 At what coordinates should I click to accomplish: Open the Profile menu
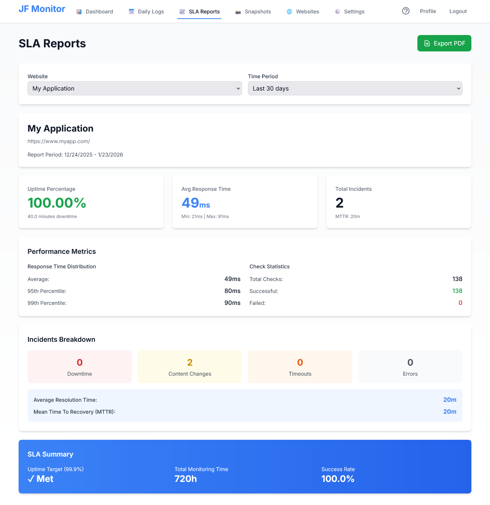(428, 11)
